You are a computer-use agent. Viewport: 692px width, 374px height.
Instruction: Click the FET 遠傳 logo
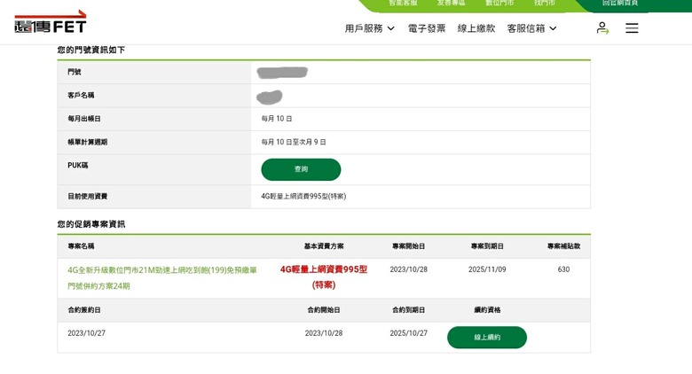(x=51, y=22)
